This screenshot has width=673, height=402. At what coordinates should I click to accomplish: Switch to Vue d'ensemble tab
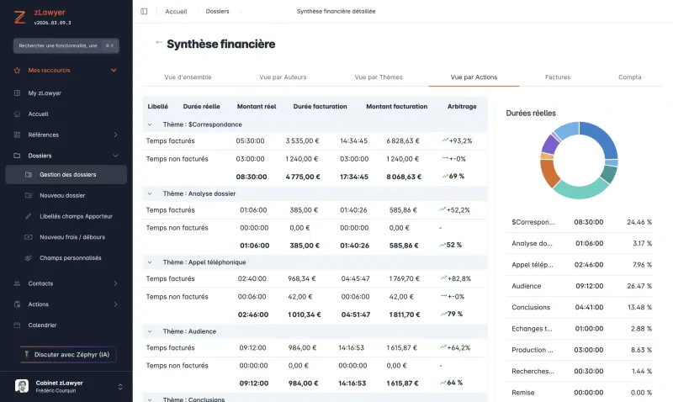click(188, 77)
